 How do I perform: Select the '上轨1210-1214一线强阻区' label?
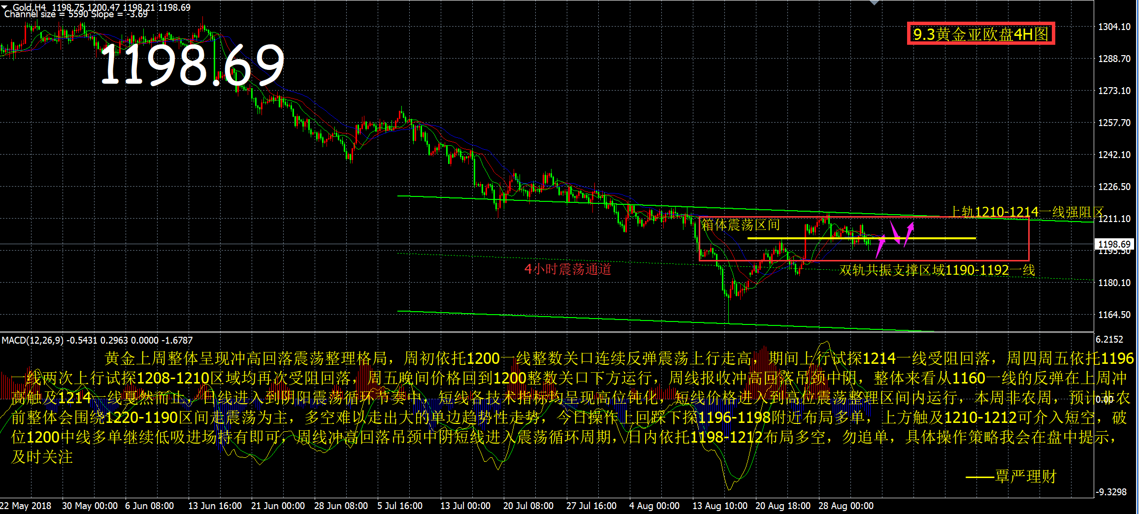point(1027,212)
